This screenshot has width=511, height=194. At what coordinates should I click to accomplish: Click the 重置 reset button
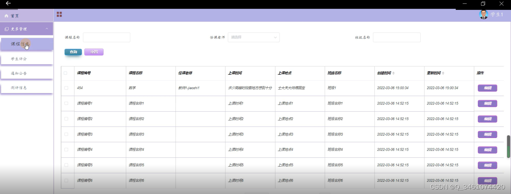[x=94, y=52]
